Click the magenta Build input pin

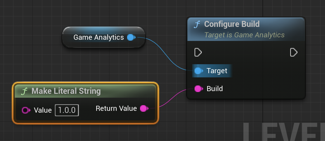(198, 89)
